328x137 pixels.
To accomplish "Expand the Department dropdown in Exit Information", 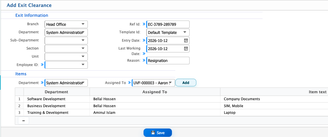I will click(66, 32).
